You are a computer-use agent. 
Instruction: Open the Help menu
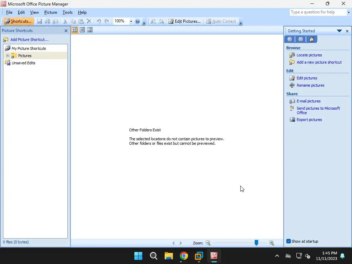tap(82, 12)
